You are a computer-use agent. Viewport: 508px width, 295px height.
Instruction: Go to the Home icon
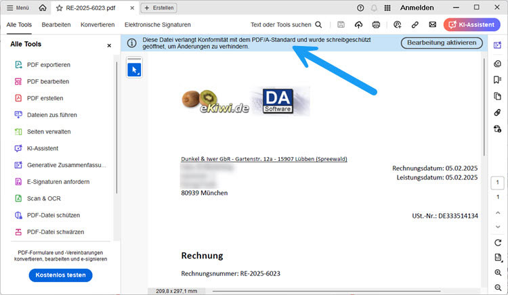coord(43,7)
